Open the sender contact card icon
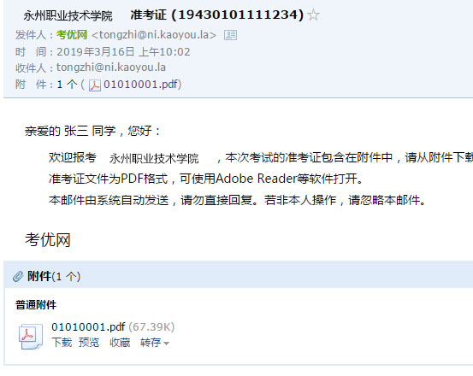This screenshot has height=376, width=473. coord(230,35)
